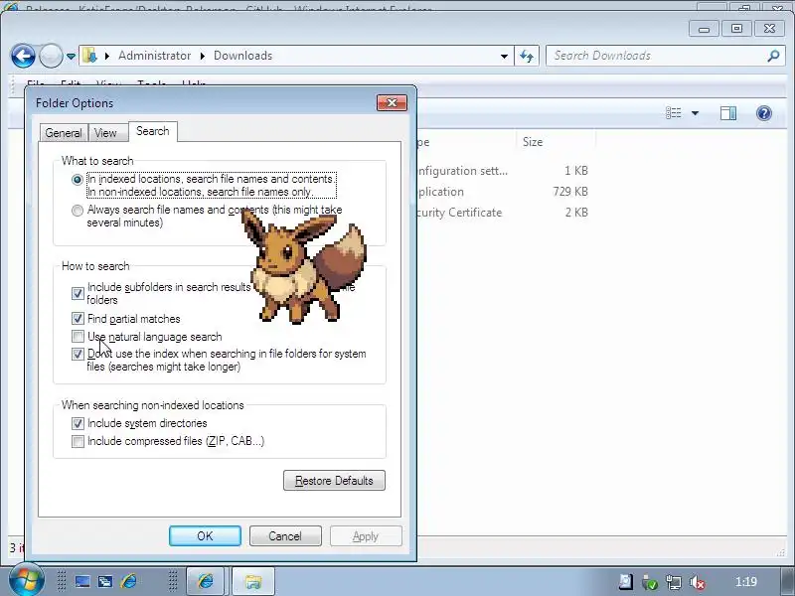Open Explorer help icon

(x=764, y=113)
